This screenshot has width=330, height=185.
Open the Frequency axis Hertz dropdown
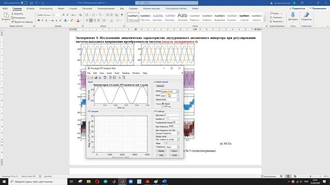173,147
